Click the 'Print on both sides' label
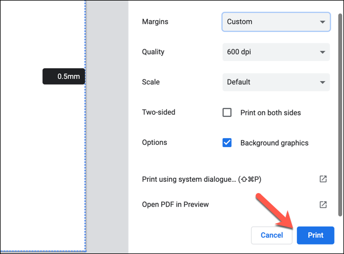Image resolution: width=344 pixels, height=254 pixels. click(270, 112)
